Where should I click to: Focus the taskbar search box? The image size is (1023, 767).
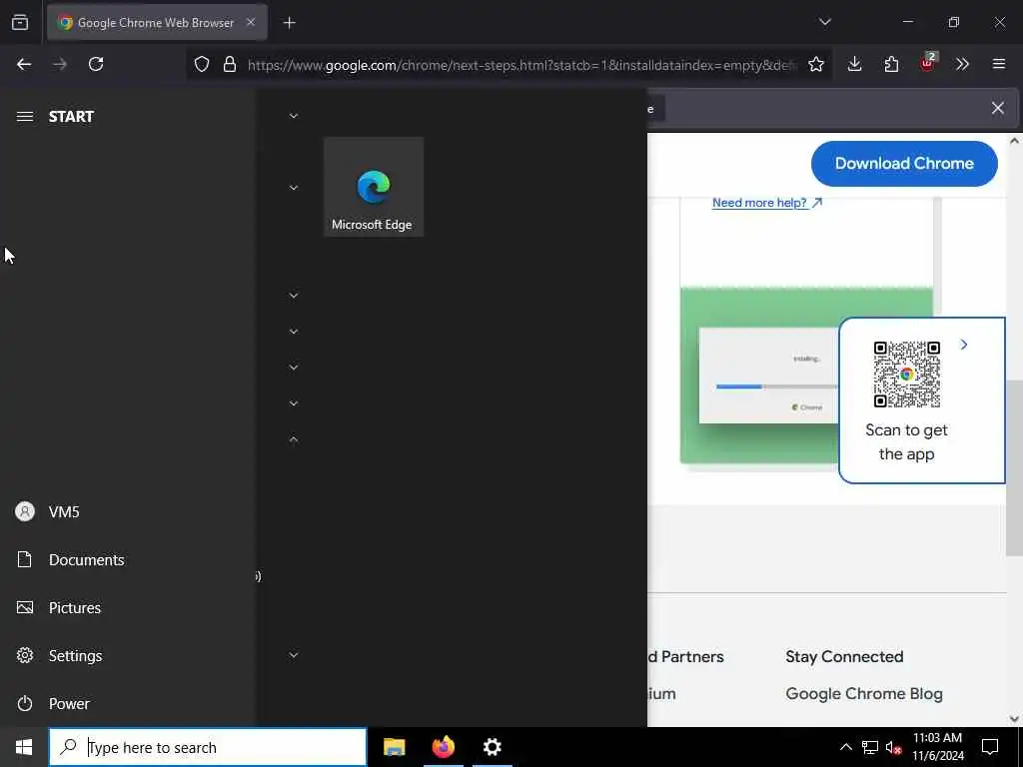pyautogui.click(x=208, y=747)
